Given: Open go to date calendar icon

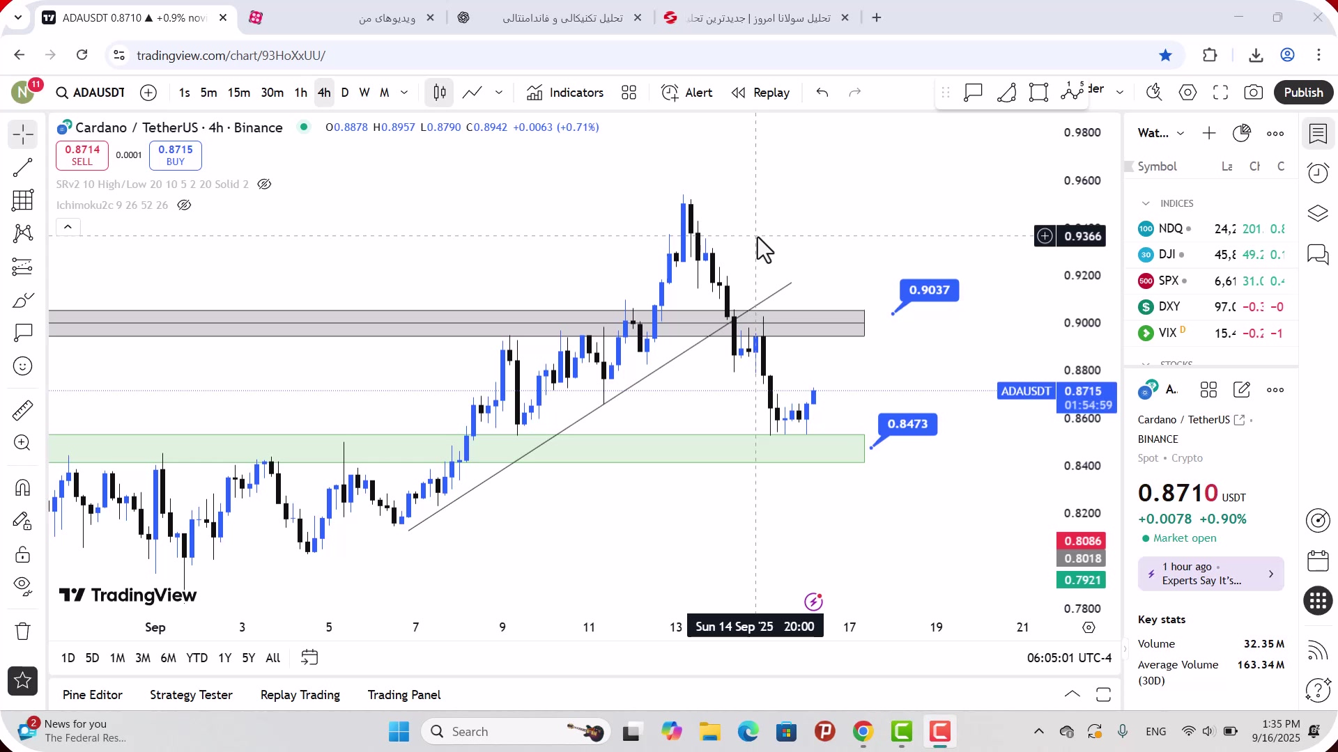Looking at the screenshot, I should click(x=309, y=658).
